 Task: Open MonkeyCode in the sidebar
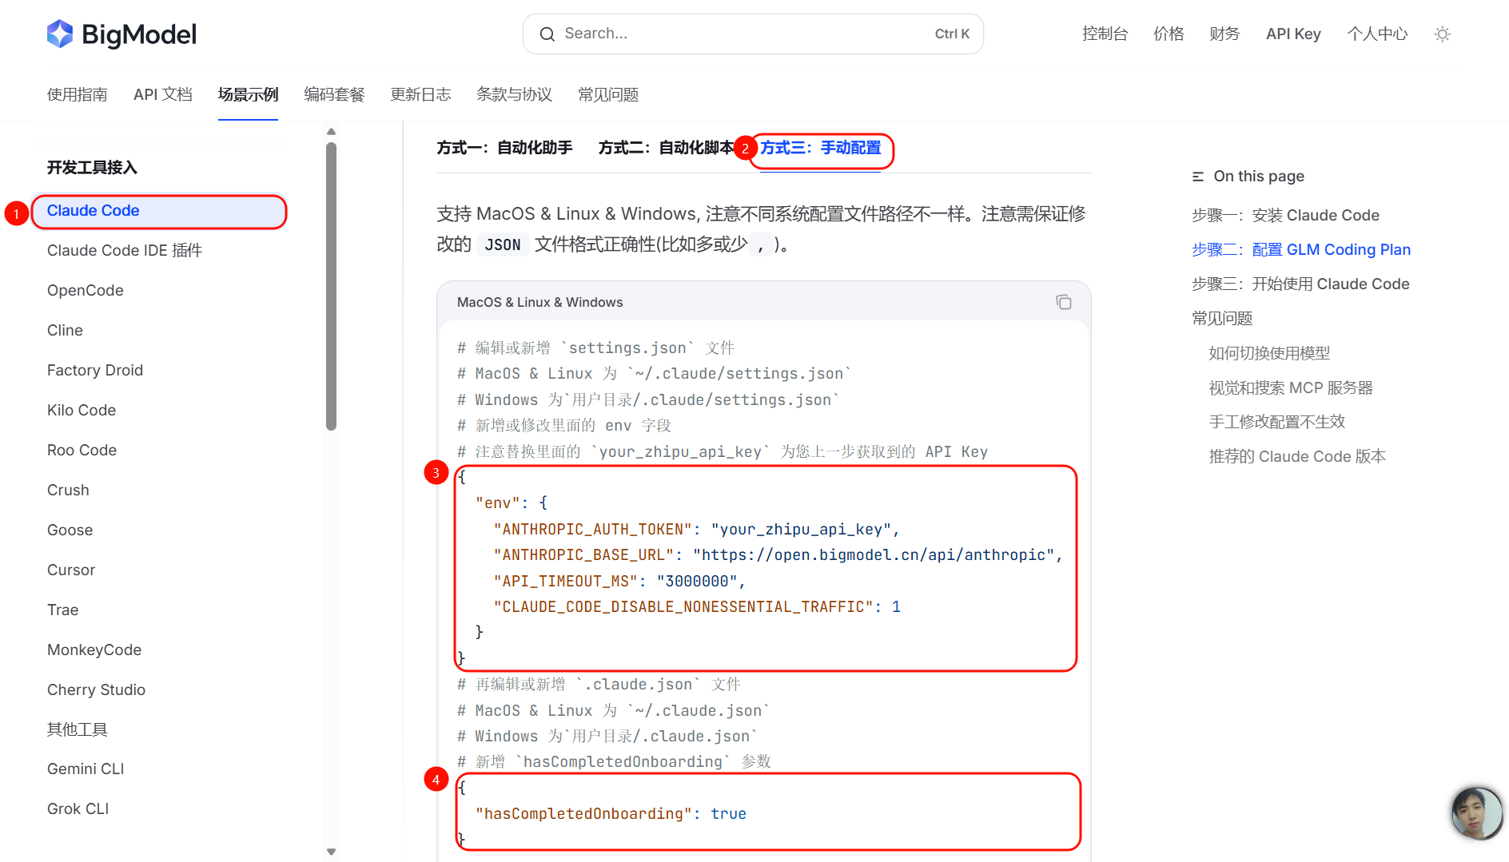[94, 650]
